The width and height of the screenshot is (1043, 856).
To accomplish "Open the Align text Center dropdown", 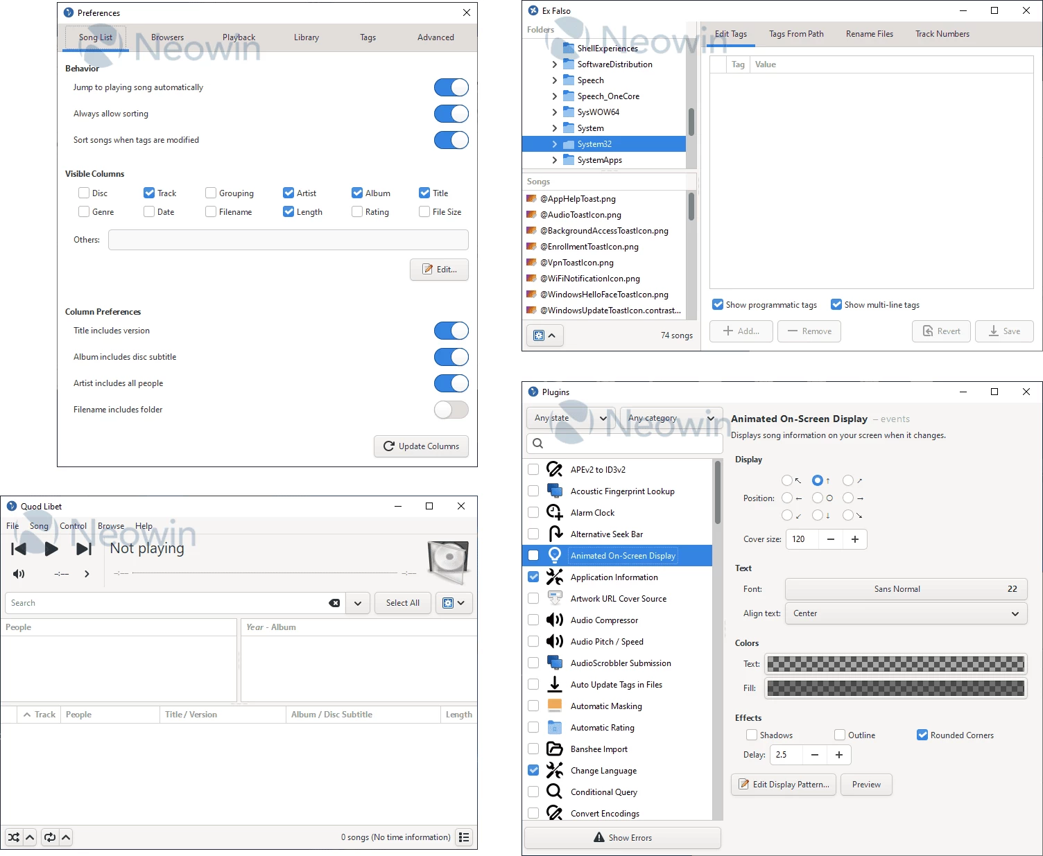I will (906, 613).
